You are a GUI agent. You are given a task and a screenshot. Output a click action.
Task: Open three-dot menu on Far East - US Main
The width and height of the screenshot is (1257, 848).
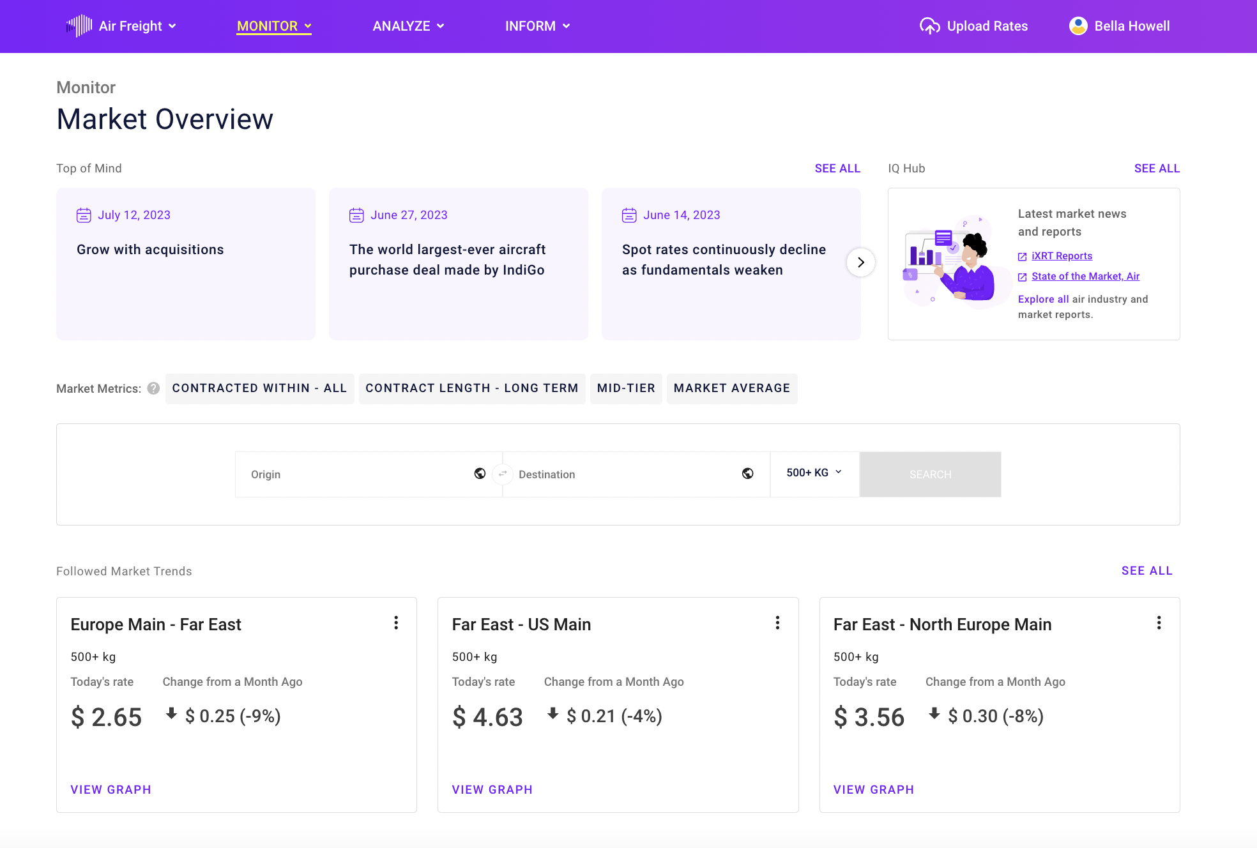[777, 623]
